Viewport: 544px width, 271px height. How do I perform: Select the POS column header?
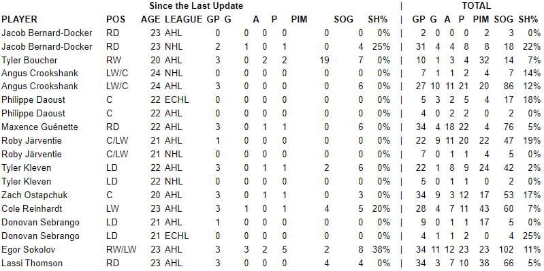click(116, 19)
